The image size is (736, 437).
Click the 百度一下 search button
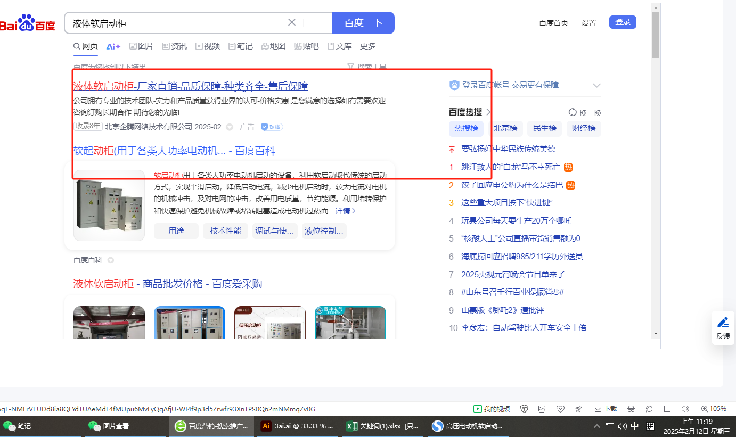[x=363, y=23]
